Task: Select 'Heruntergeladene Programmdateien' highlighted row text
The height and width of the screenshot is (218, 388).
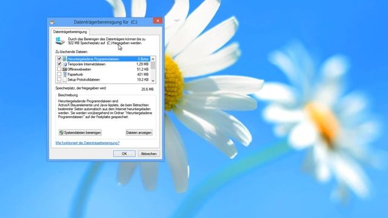Action: [93, 59]
